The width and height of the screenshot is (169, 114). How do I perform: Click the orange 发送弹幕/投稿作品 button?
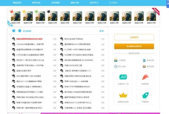click(134, 46)
